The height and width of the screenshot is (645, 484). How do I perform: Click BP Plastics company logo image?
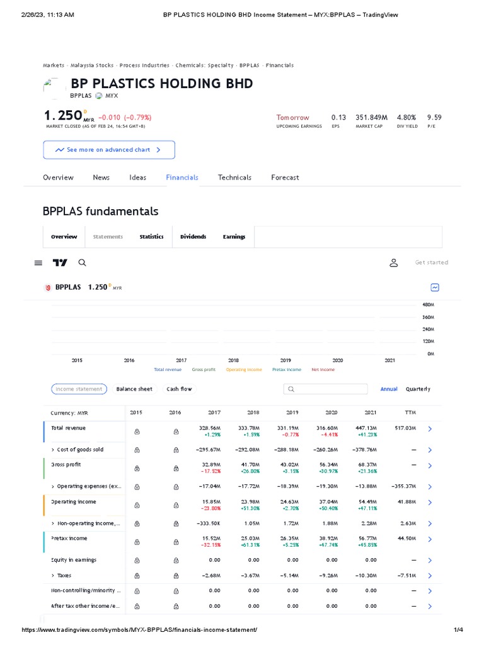54,88
